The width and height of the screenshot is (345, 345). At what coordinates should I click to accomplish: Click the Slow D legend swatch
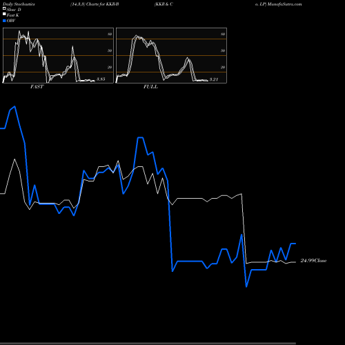tap(4, 8)
